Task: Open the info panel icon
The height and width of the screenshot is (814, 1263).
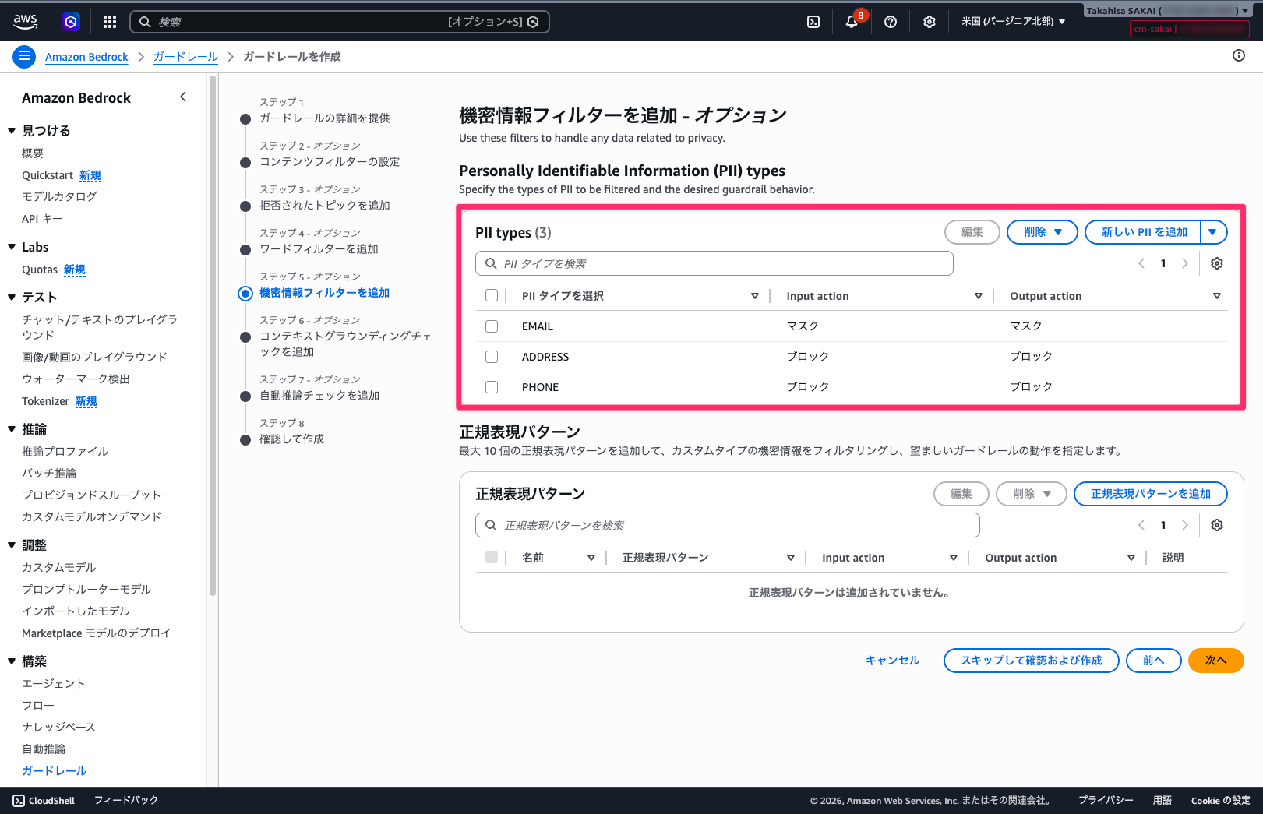Action: tap(1238, 56)
